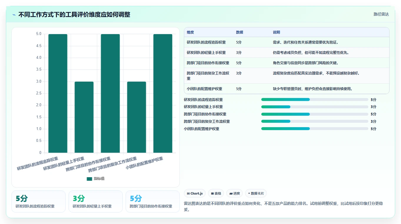Click the bar for 跨部门项目的协作衔接权重 in the chart
Screen dimensions: 401x224
pos(110,93)
